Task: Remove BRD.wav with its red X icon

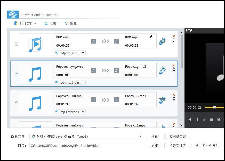Action: point(173,36)
